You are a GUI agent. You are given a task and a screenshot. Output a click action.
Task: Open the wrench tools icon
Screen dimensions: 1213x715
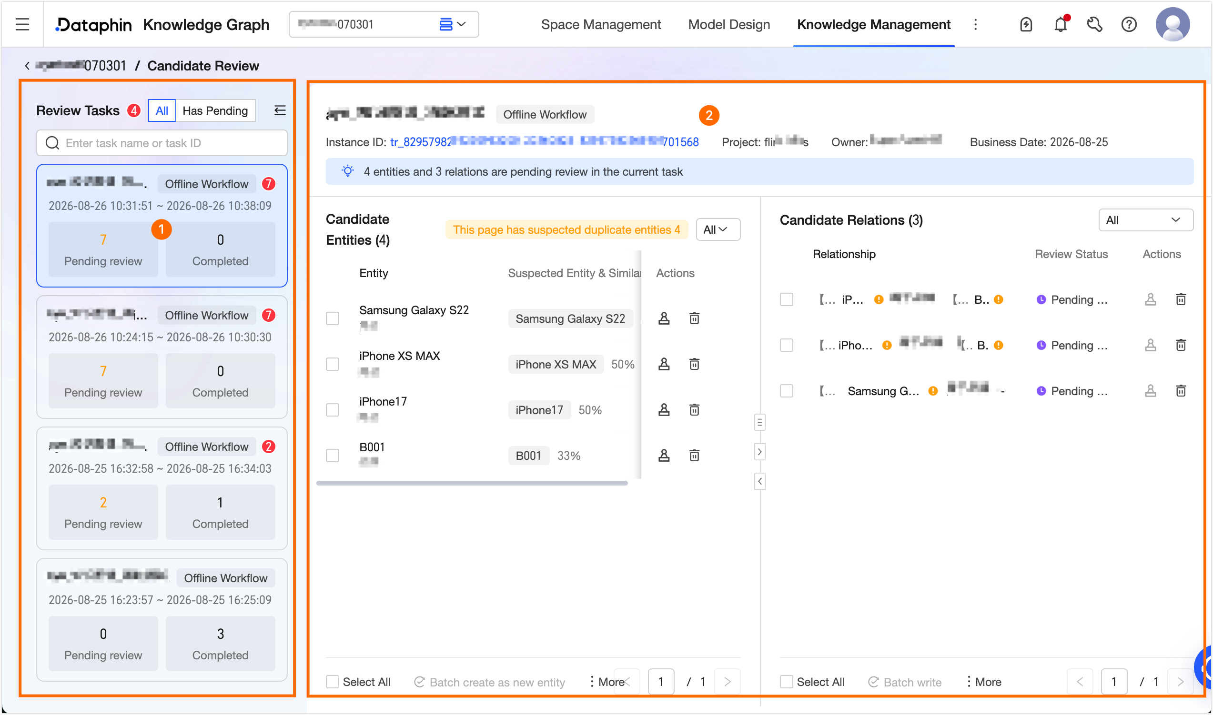[x=1094, y=24]
